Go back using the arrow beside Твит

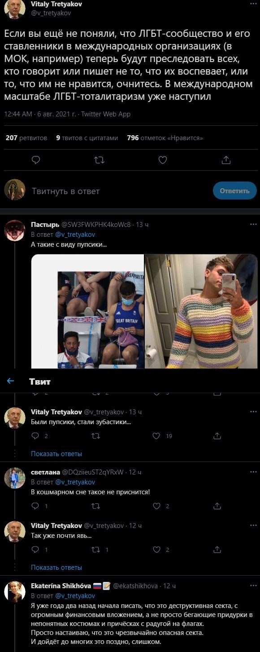pyautogui.click(x=11, y=381)
